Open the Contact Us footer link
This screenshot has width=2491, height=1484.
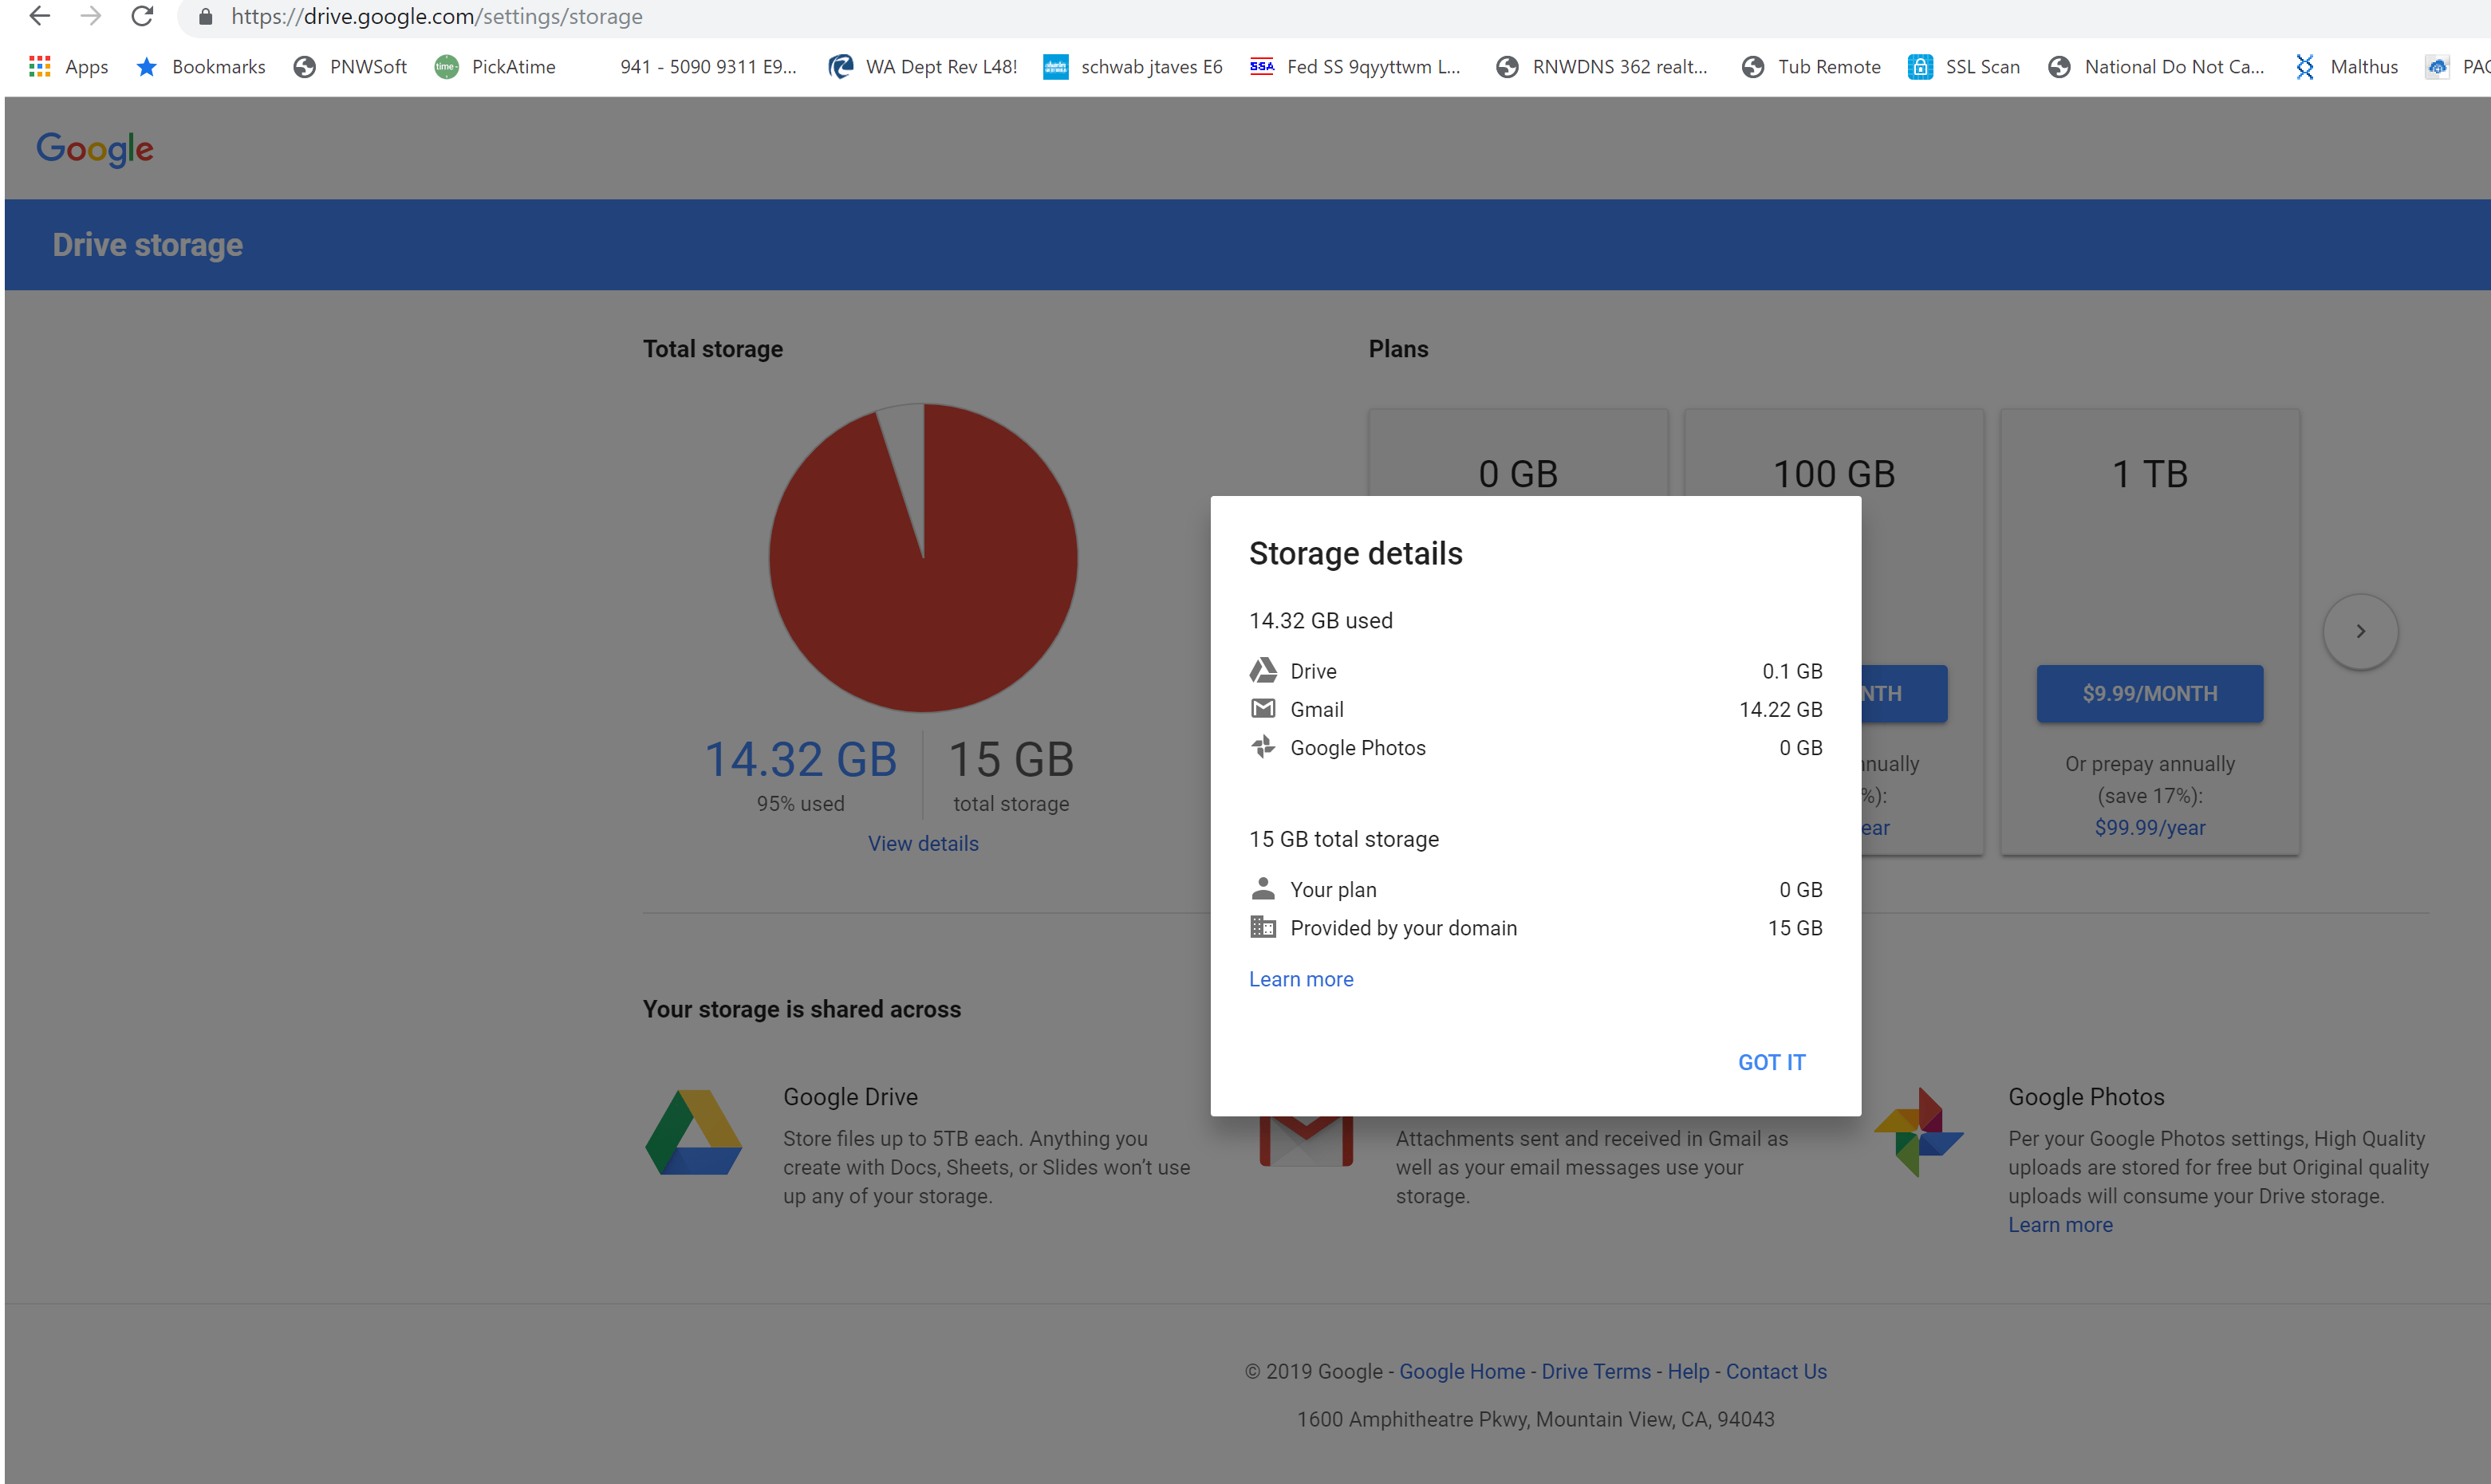tap(1776, 1371)
